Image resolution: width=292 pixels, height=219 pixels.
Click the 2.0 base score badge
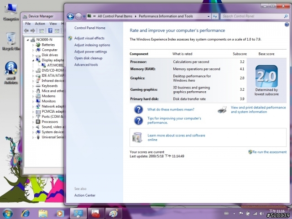(x=266, y=76)
